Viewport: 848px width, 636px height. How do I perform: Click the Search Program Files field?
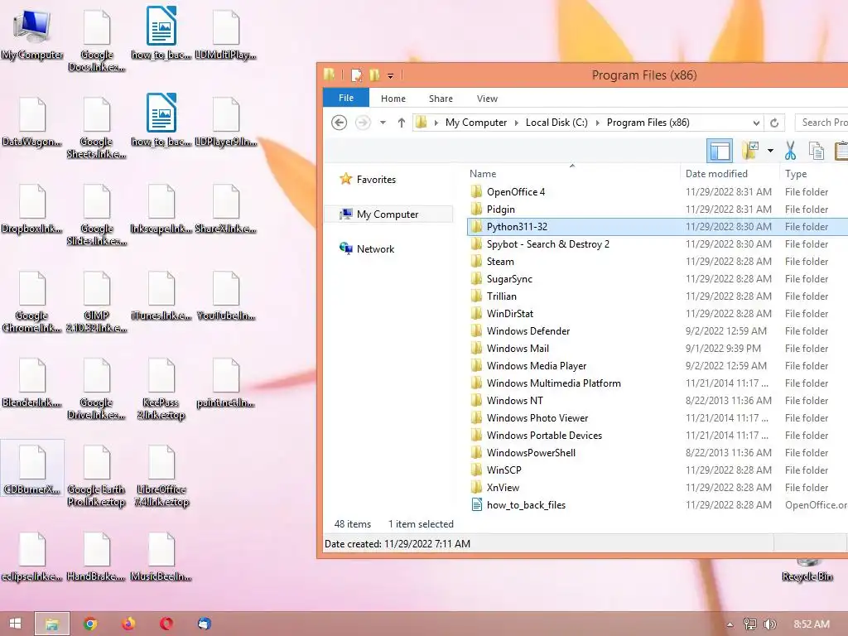click(822, 123)
